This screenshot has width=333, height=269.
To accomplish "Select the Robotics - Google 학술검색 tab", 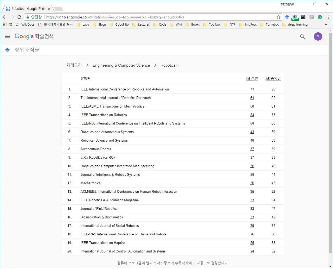I will [28, 9].
